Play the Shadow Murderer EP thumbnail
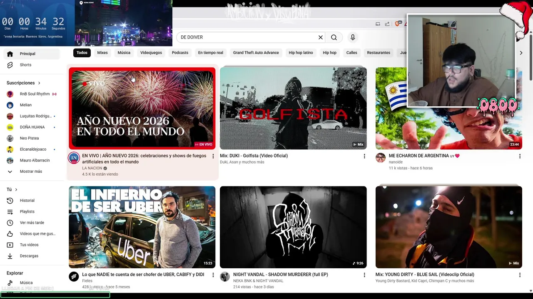 pyautogui.click(x=293, y=227)
